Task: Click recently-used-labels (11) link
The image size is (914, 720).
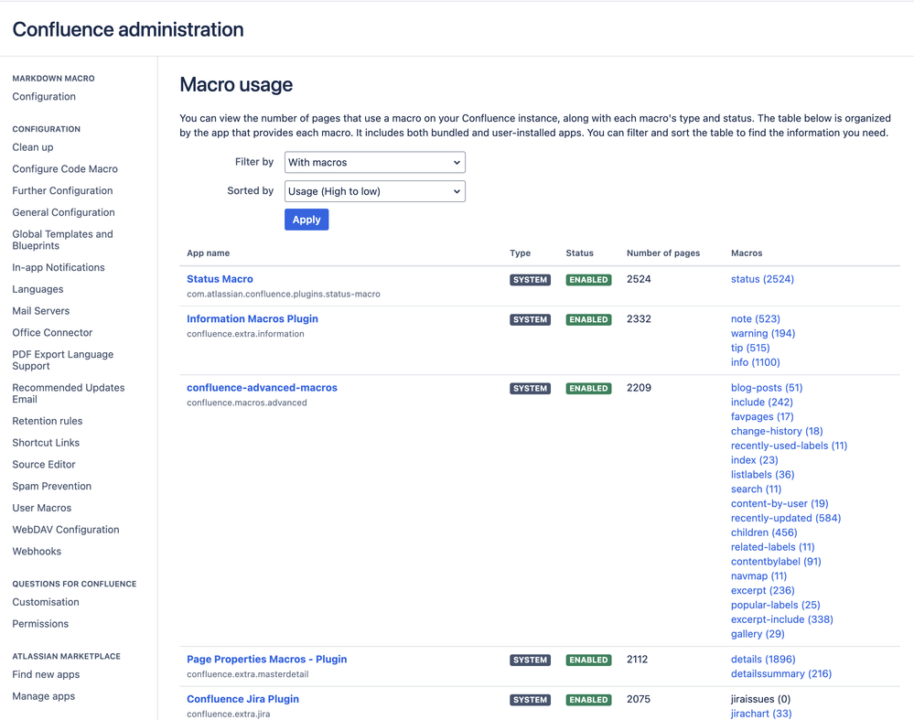Action: pyautogui.click(x=790, y=446)
